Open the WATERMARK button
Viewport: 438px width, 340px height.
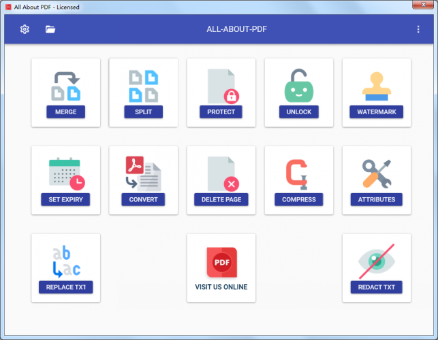point(377,112)
